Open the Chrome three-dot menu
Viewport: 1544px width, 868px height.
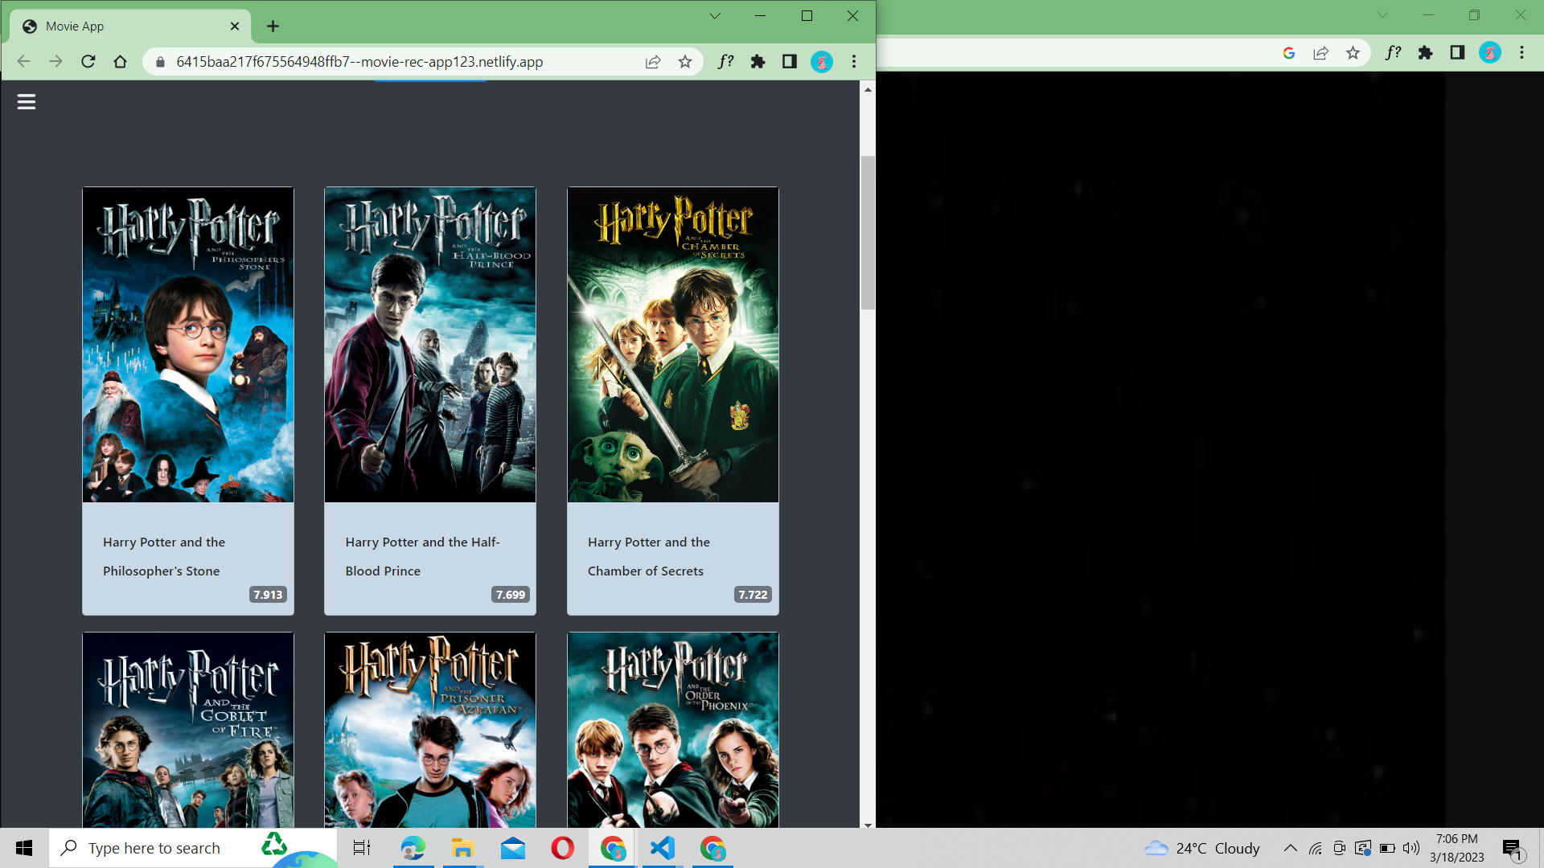854,62
